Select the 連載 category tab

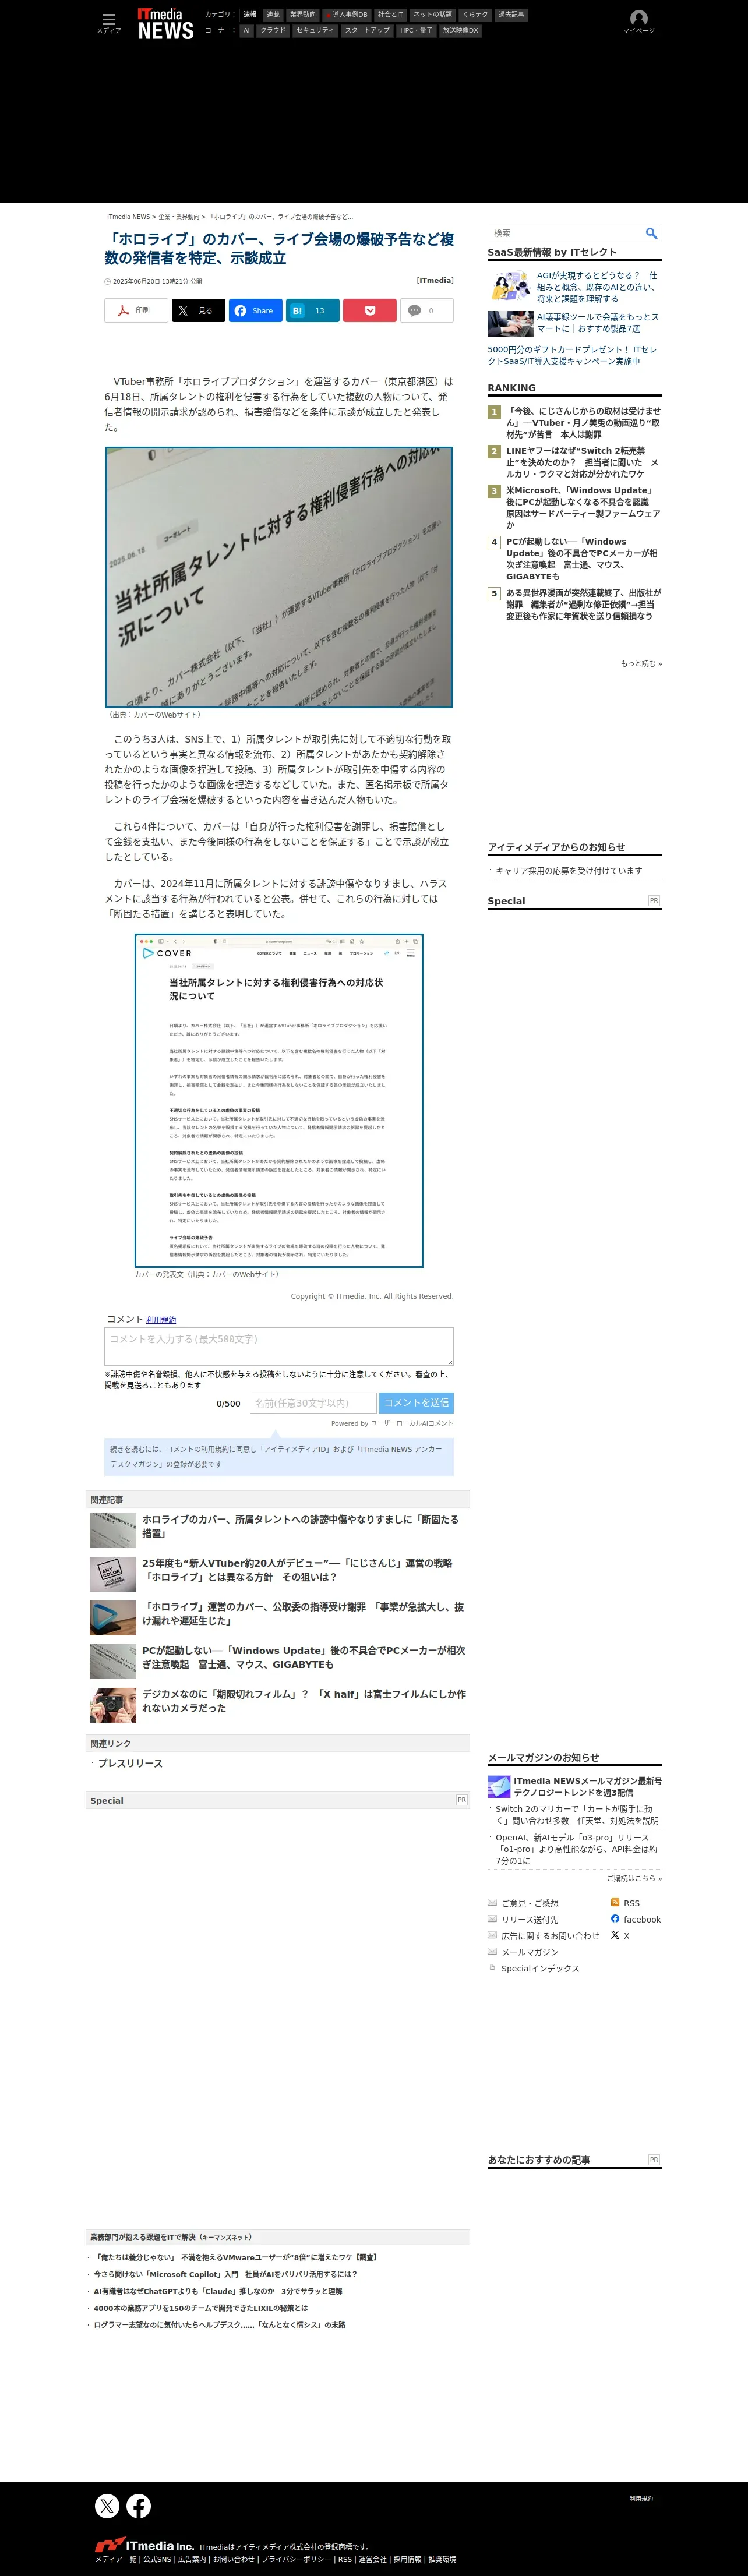273,15
